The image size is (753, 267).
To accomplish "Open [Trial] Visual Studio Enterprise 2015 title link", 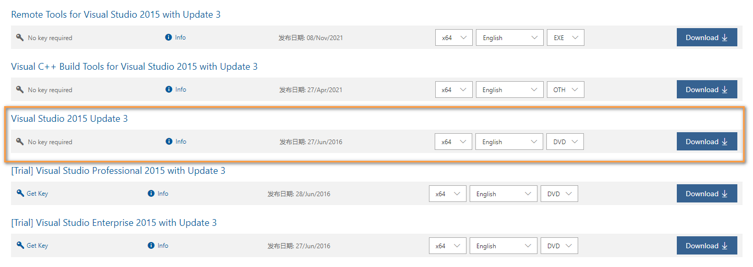I will click(x=114, y=223).
